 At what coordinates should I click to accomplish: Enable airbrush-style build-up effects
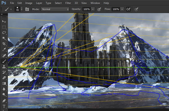(128, 9)
